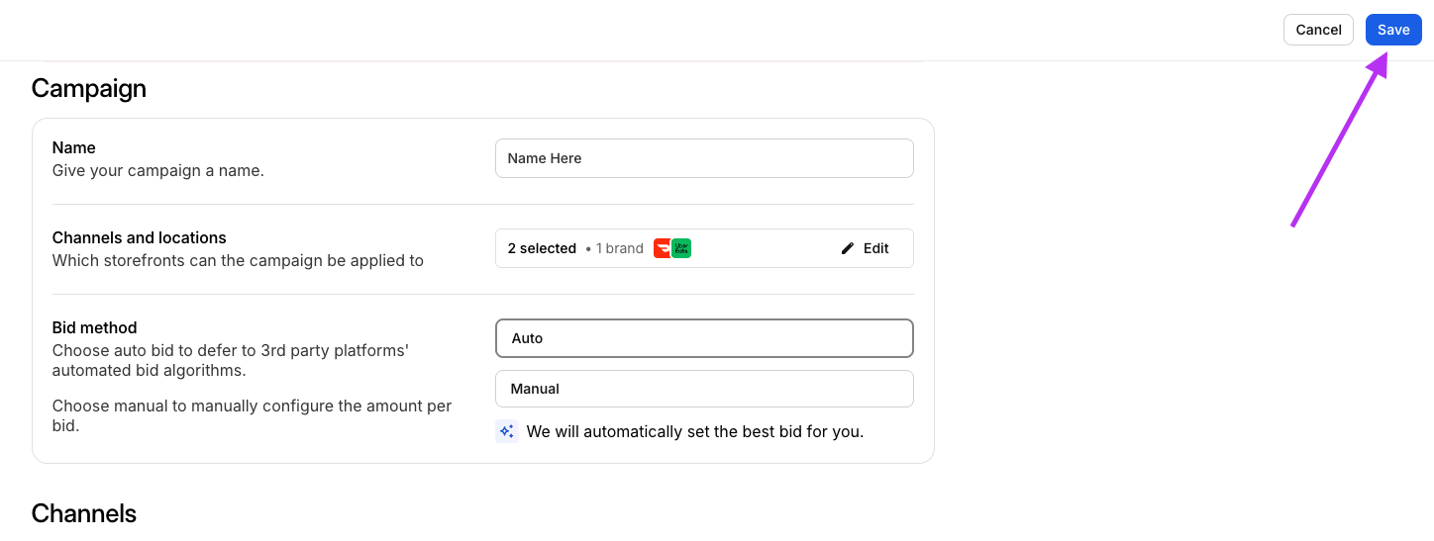Click the blue sparkle auto-bid icon
This screenshot has width=1434, height=541.
(x=506, y=431)
